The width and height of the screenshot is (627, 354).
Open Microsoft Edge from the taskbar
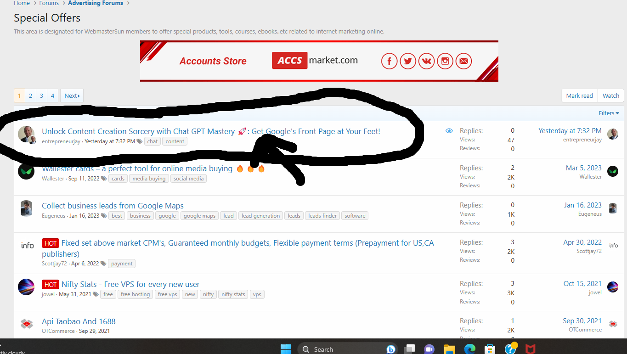(x=469, y=349)
